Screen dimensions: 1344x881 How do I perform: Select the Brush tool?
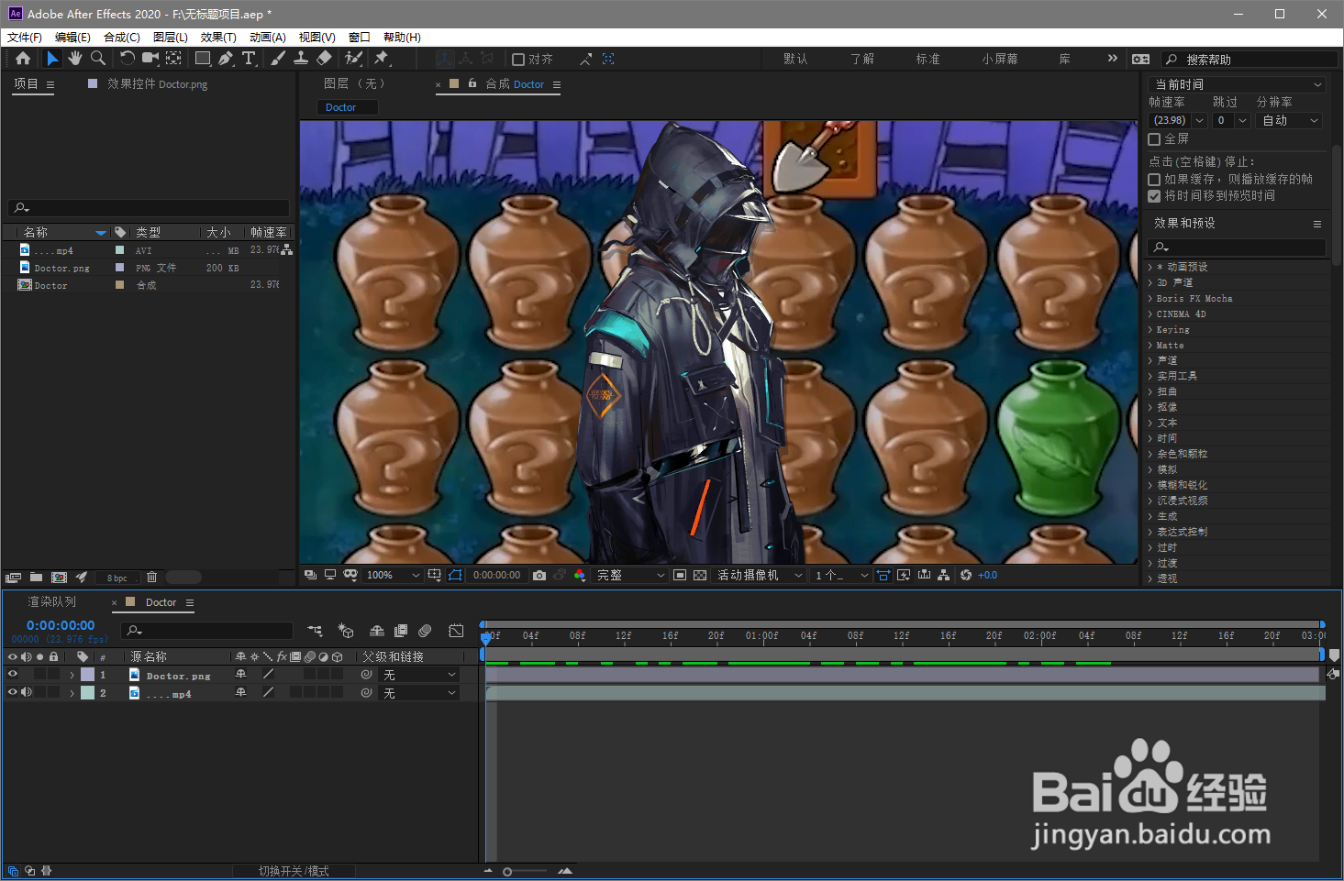coord(278,59)
